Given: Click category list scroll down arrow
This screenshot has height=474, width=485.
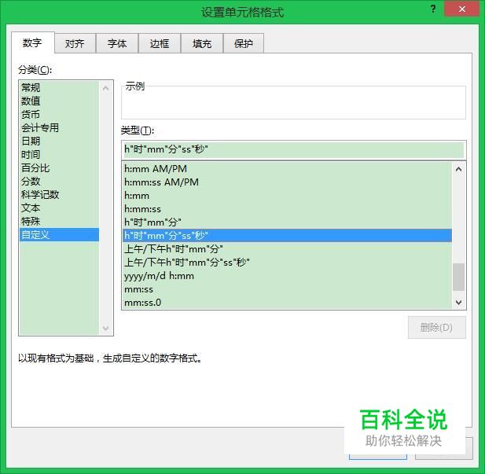Looking at the screenshot, I should pyautogui.click(x=106, y=328).
